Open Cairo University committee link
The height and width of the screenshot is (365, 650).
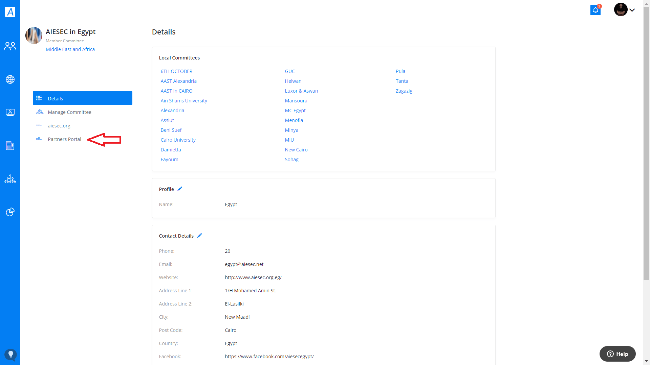tap(178, 140)
